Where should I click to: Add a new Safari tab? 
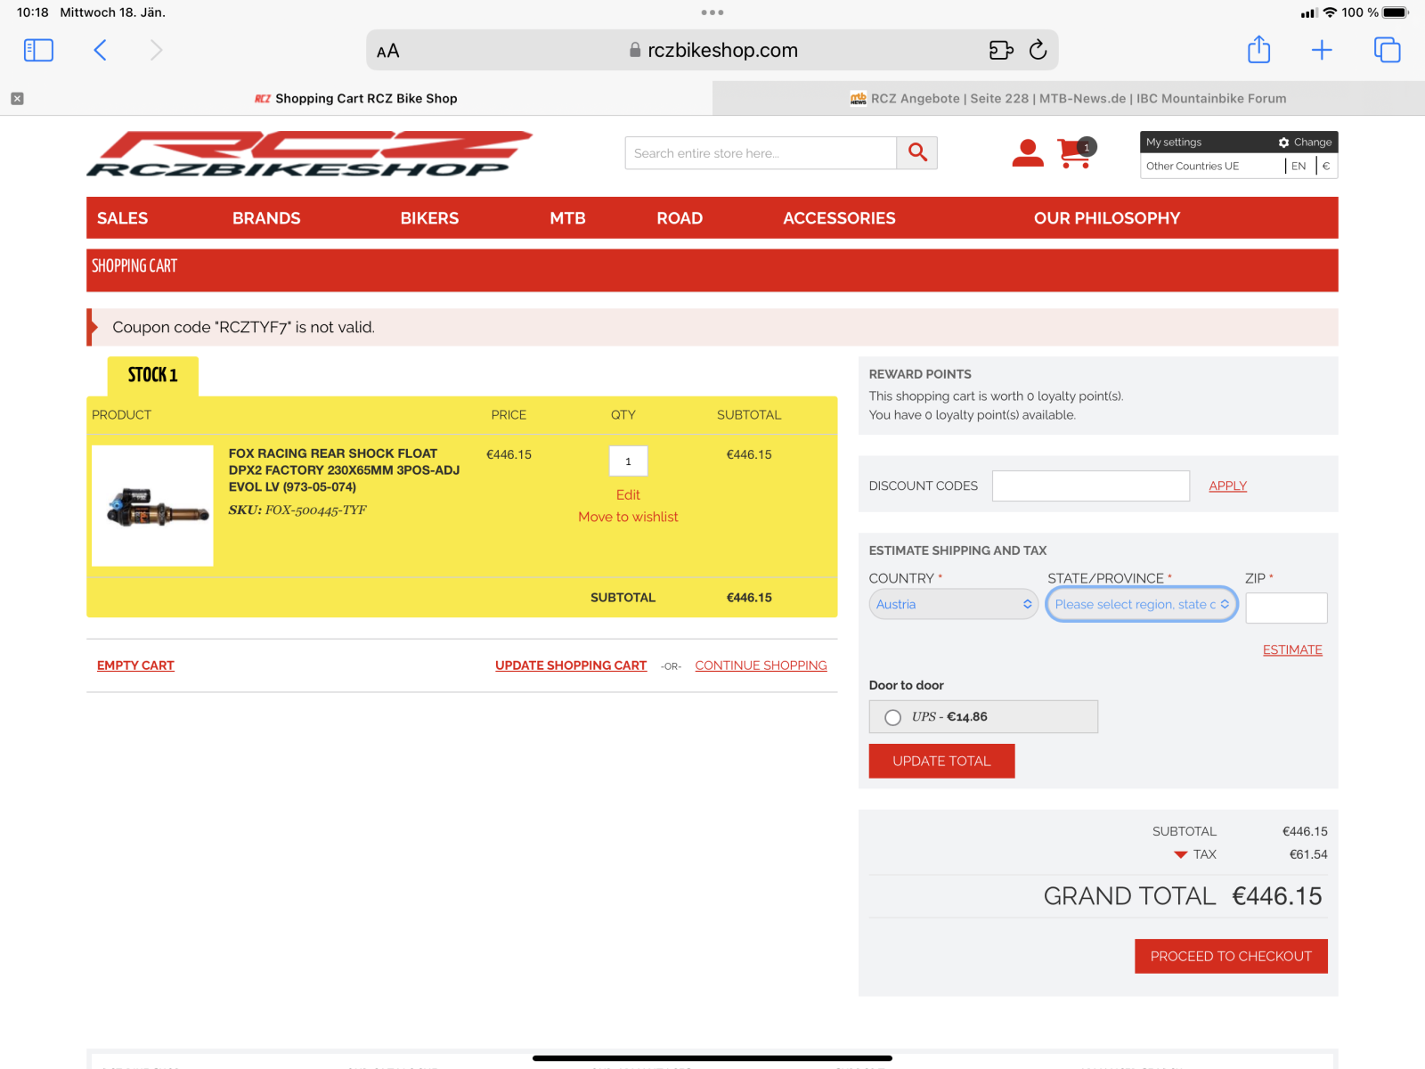click(x=1322, y=50)
